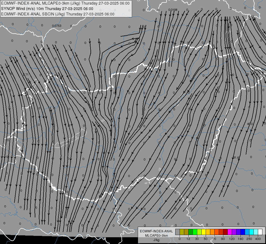Select the white legend swatch
Screen dimensions: 266x244
pyautogui.click(x=260, y=232)
